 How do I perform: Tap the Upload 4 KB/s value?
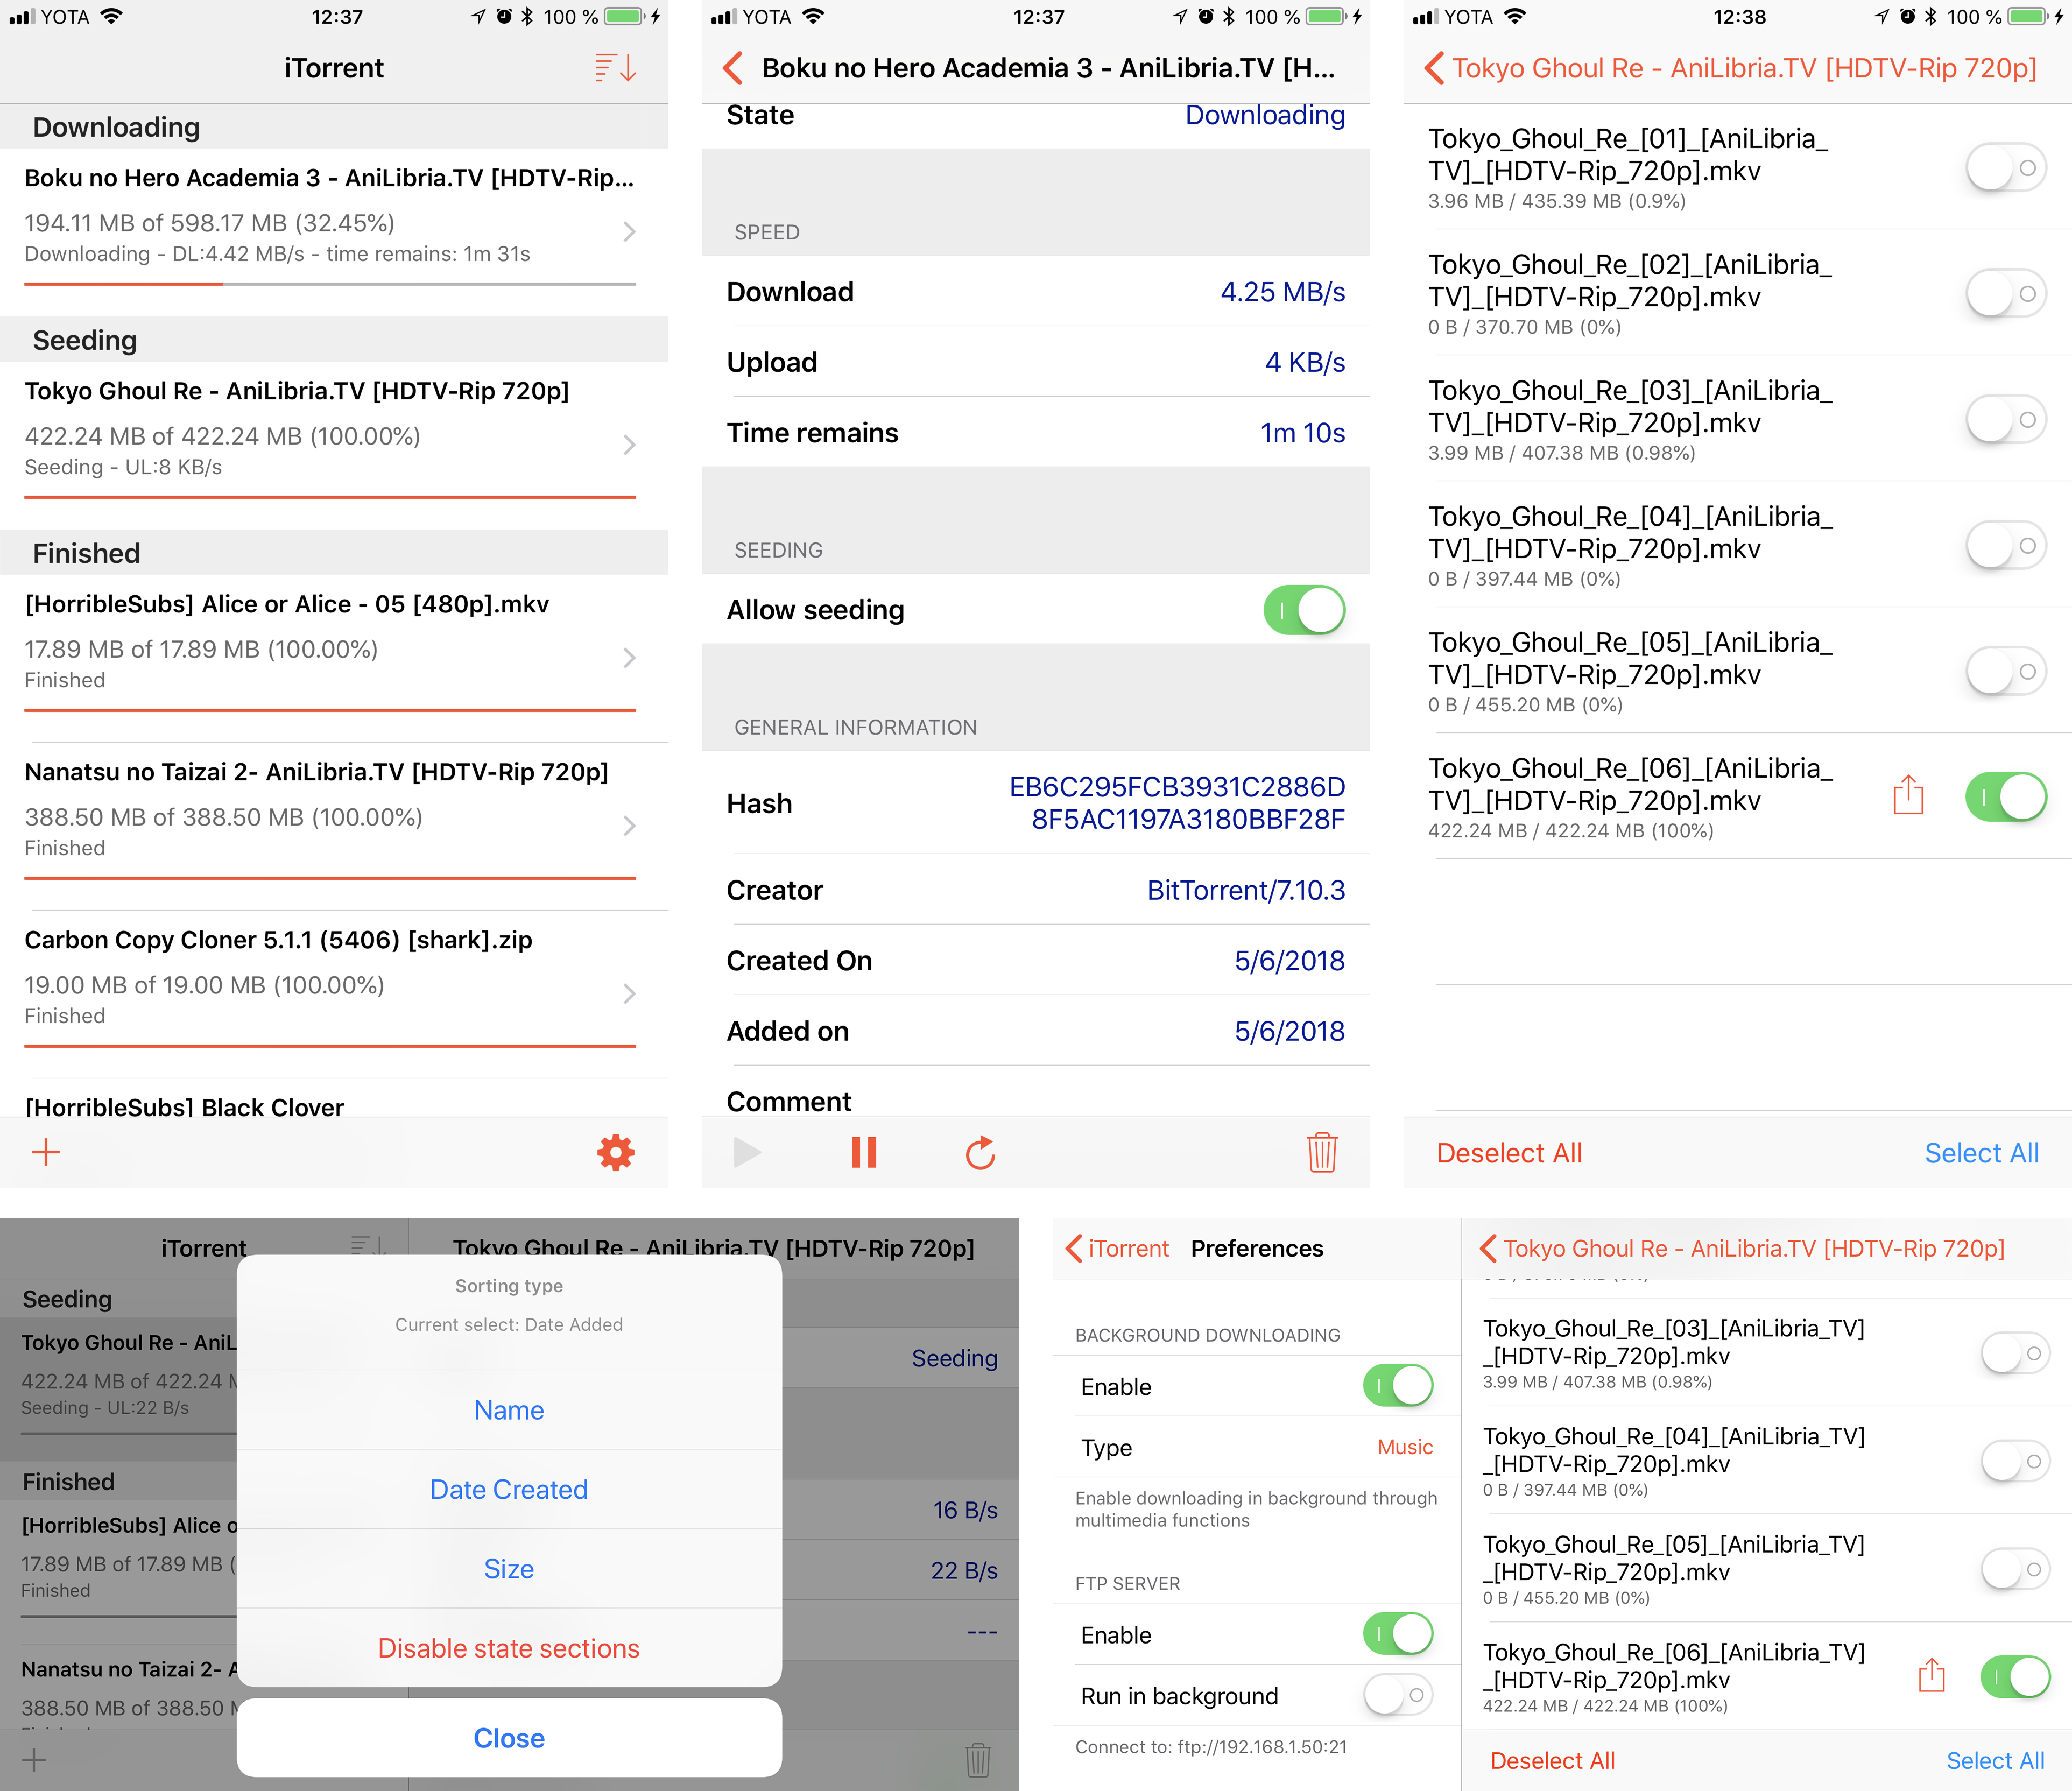(x=1305, y=362)
